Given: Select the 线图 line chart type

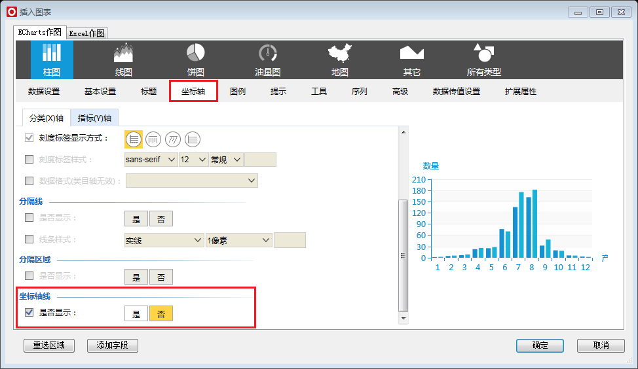Looking at the screenshot, I should click(x=124, y=60).
